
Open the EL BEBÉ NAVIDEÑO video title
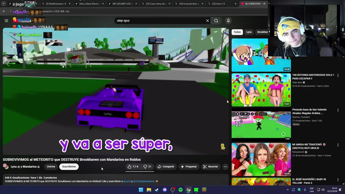pos(309,181)
